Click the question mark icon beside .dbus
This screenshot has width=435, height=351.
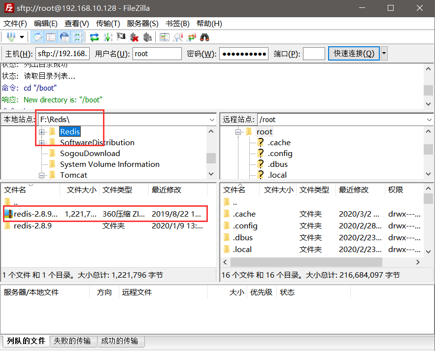261,164
